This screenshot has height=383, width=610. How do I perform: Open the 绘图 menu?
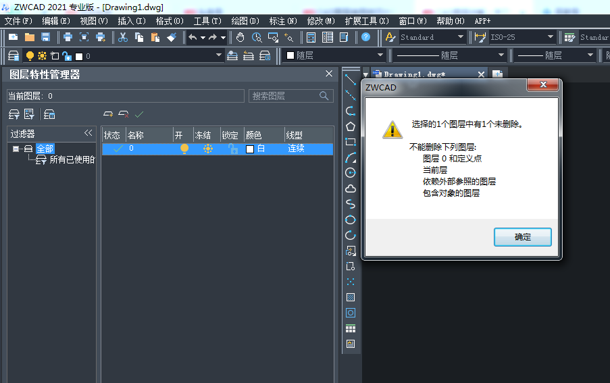(x=245, y=21)
